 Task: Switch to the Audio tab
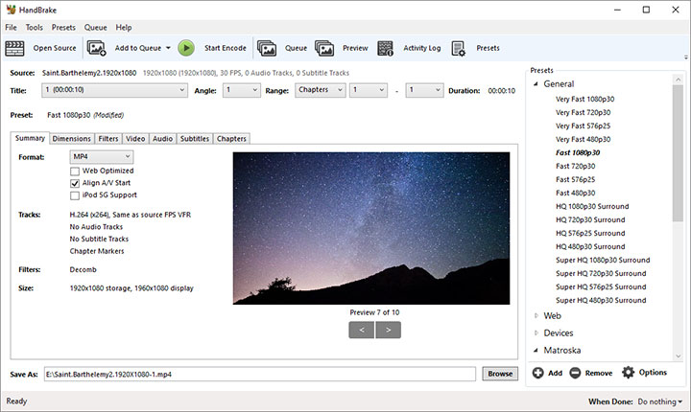(162, 139)
